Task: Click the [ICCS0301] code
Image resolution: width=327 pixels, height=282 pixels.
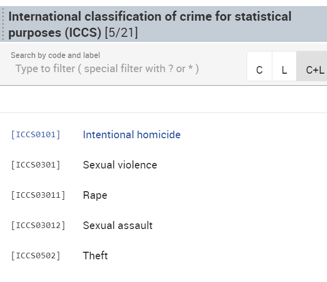Action: [35, 165]
